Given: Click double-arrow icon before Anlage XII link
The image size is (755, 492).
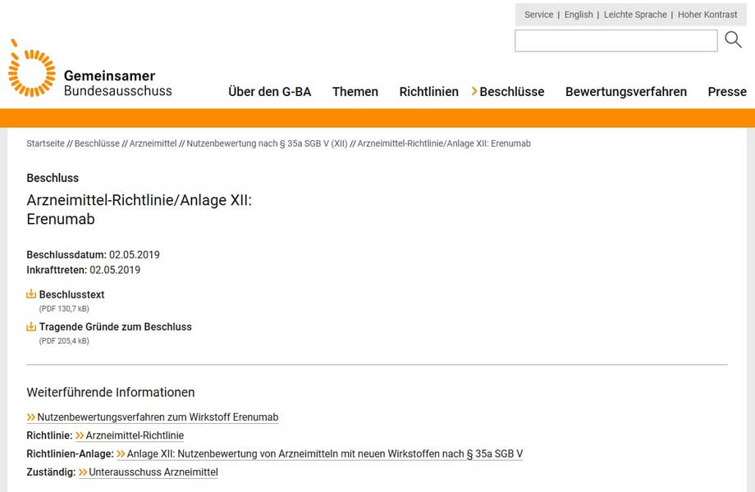Looking at the screenshot, I should tap(121, 453).
